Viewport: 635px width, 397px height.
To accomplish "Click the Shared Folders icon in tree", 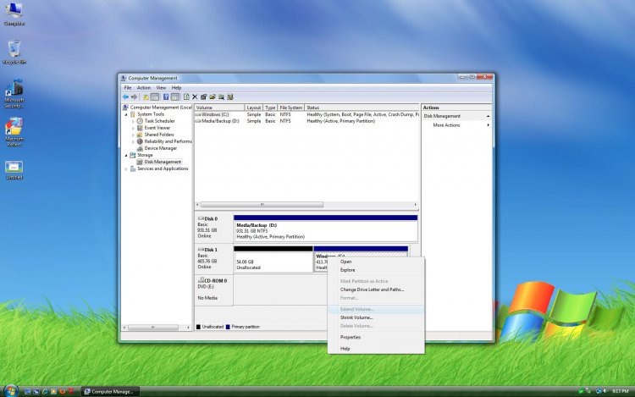I will [x=140, y=135].
